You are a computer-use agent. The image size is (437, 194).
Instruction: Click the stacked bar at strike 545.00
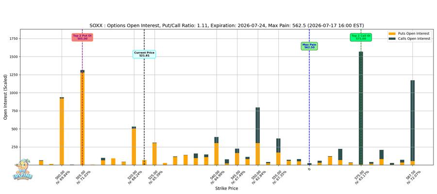[x=237, y=157]
